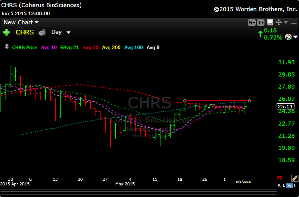This screenshot has height=197, width=299.
Task: Toggle the percent scaling % option
Action: click(x=289, y=185)
